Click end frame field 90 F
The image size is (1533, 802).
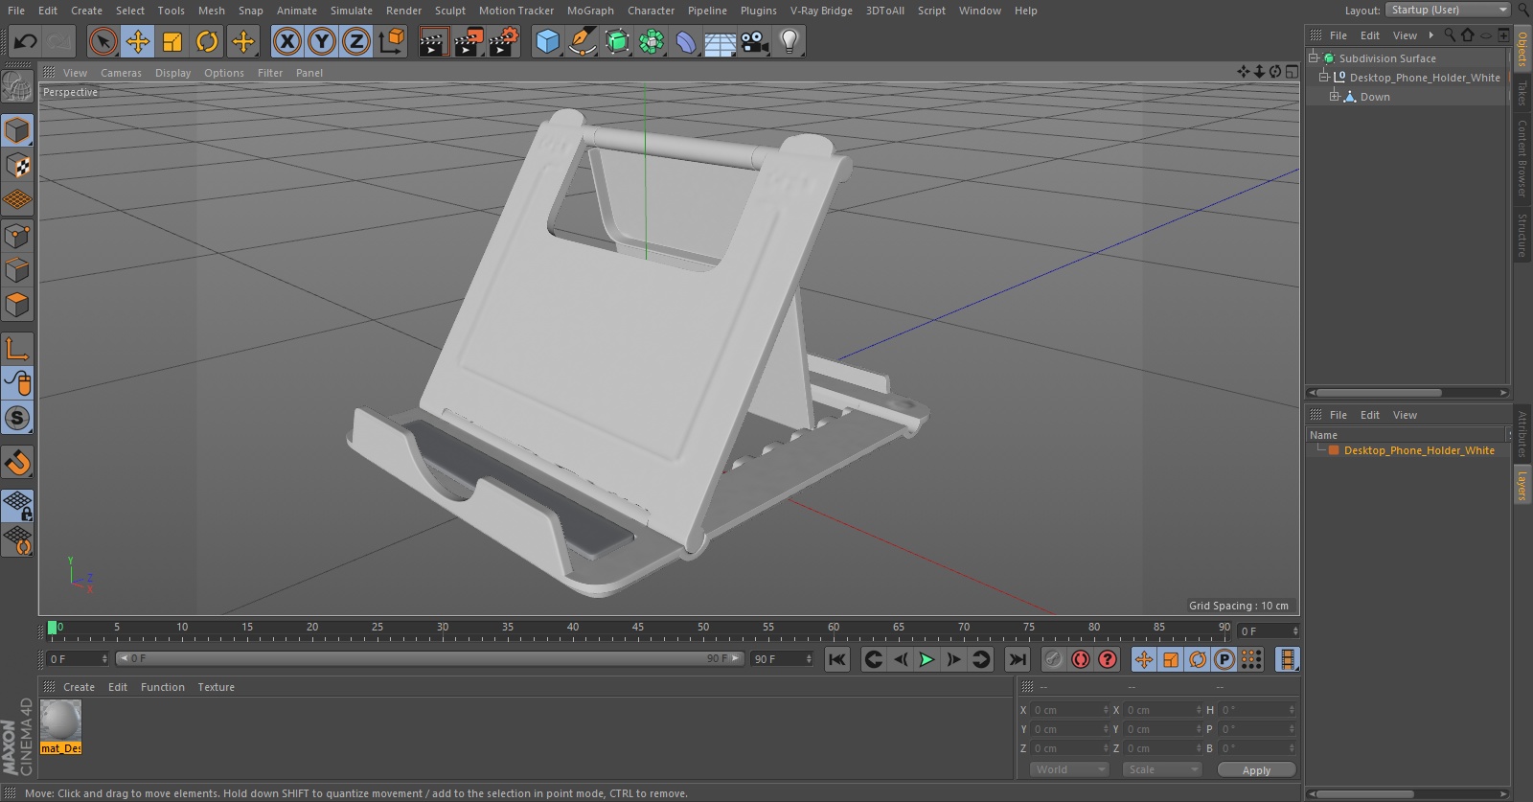coord(782,659)
